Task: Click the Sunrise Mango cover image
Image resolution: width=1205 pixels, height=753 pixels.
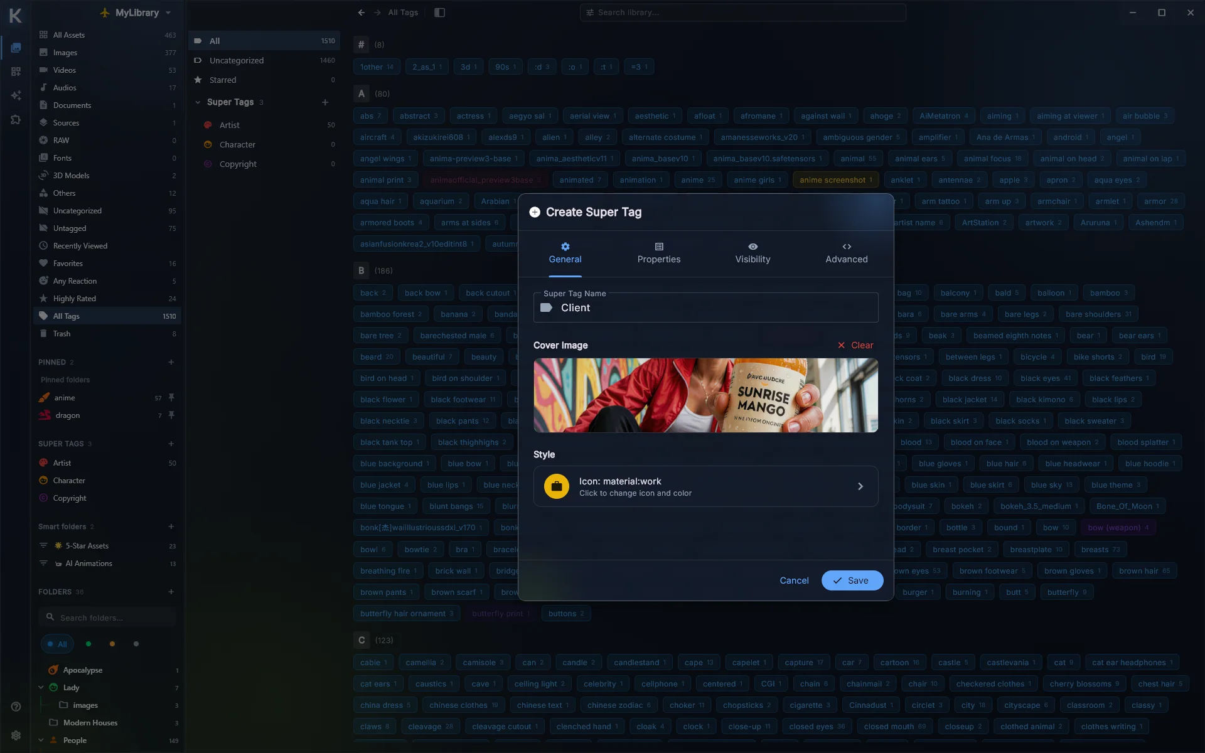Action: (x=705, y=395)
